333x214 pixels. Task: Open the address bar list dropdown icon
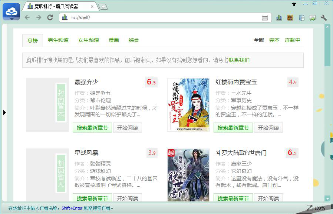tap(265, 18)
